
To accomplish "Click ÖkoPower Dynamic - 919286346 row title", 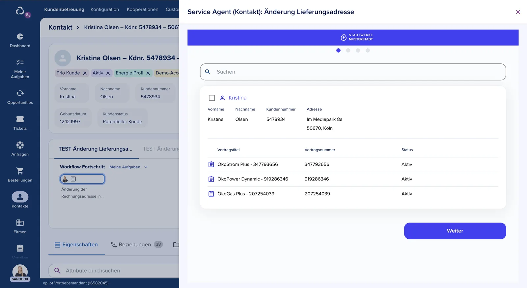I will [x=253, y=179].
